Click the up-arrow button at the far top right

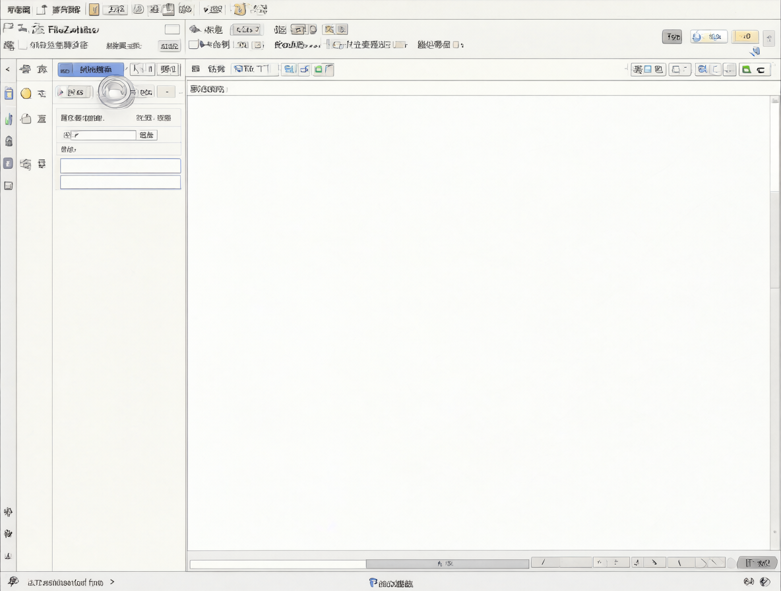[x=769, y=38]
